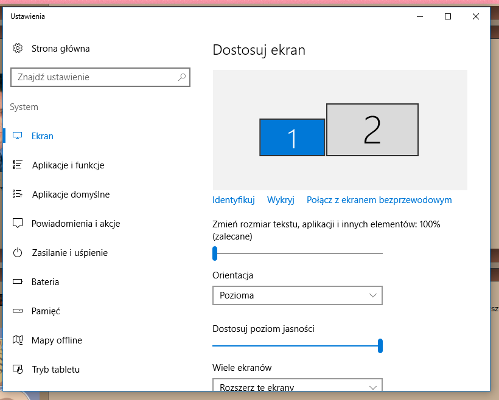Viewport: 499px width, 400px height.
Task: Click the Powiadomienia i akcje message icon
Action: (18, 224)
